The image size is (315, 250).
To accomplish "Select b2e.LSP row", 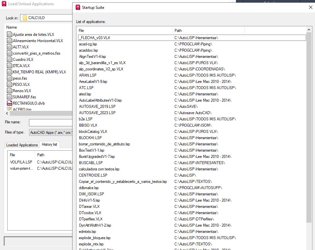I will coord(192,119).
